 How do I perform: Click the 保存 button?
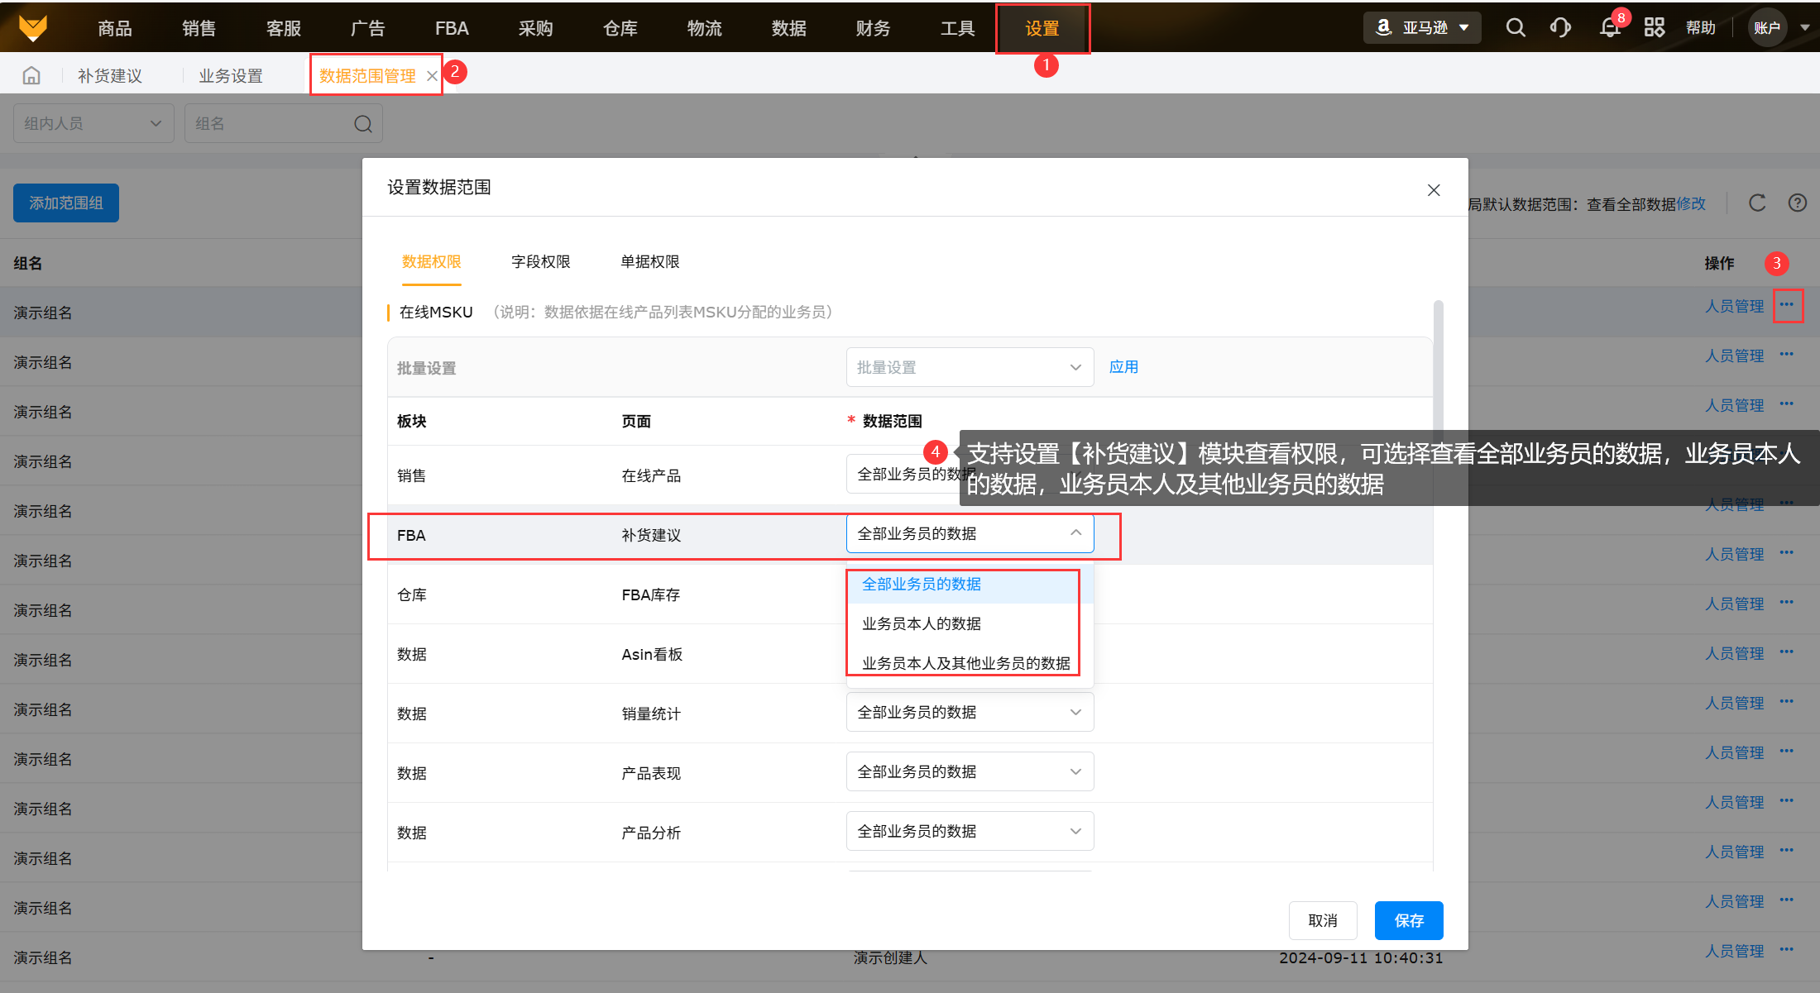[x=1408, y=921]
